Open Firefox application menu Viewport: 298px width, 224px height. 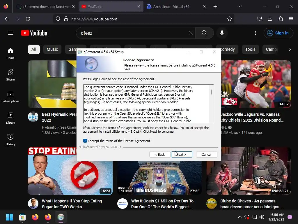click(291, 19)
